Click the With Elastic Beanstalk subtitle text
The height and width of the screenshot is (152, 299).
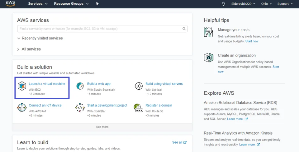click(101, 90)
